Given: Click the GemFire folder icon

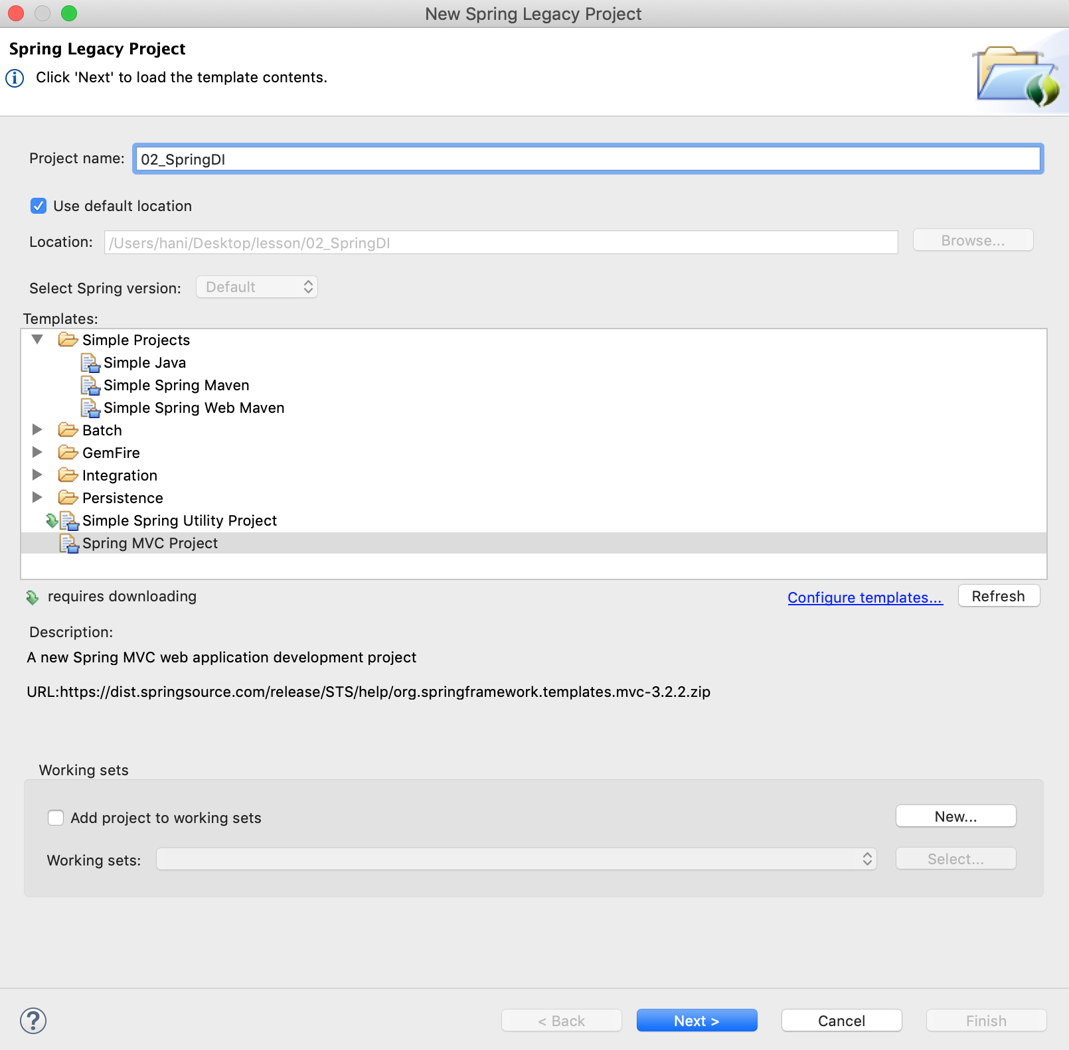Looking at the screenshot, I should 68,453.
